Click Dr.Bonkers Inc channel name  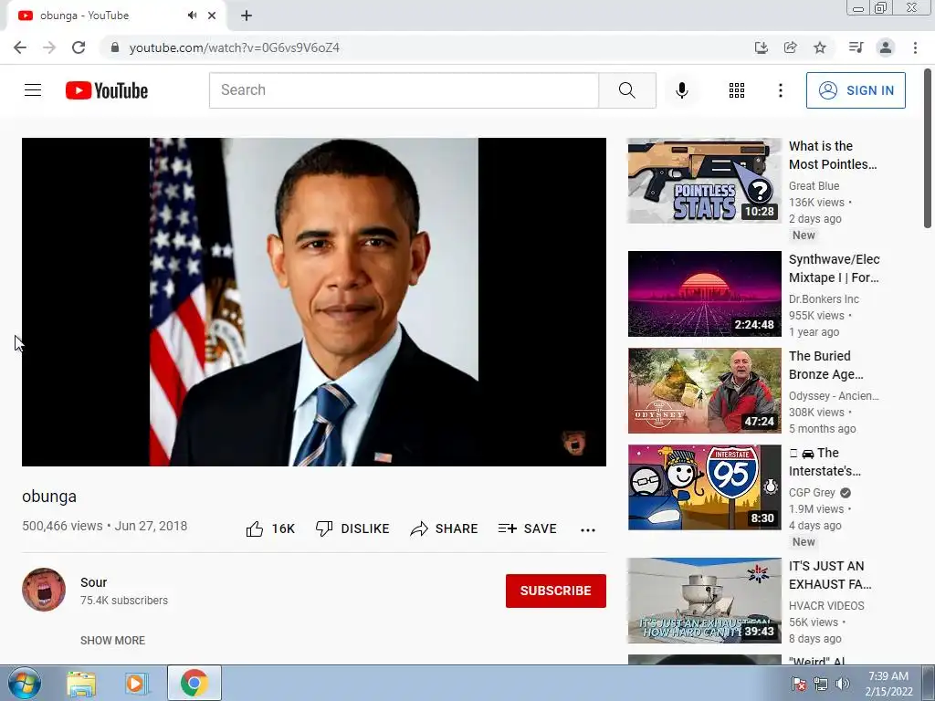coord(825,299)
